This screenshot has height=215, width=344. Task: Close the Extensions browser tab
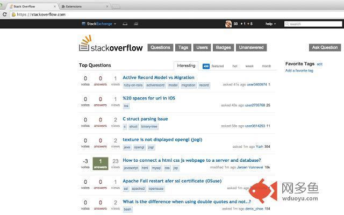(107, 6)
